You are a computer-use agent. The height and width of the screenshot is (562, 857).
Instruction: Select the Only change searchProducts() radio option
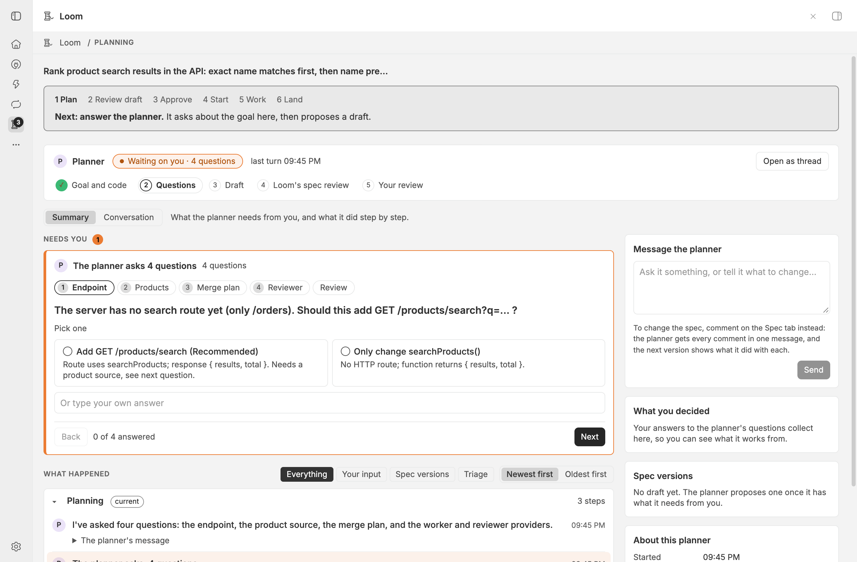tap(345, 351)
